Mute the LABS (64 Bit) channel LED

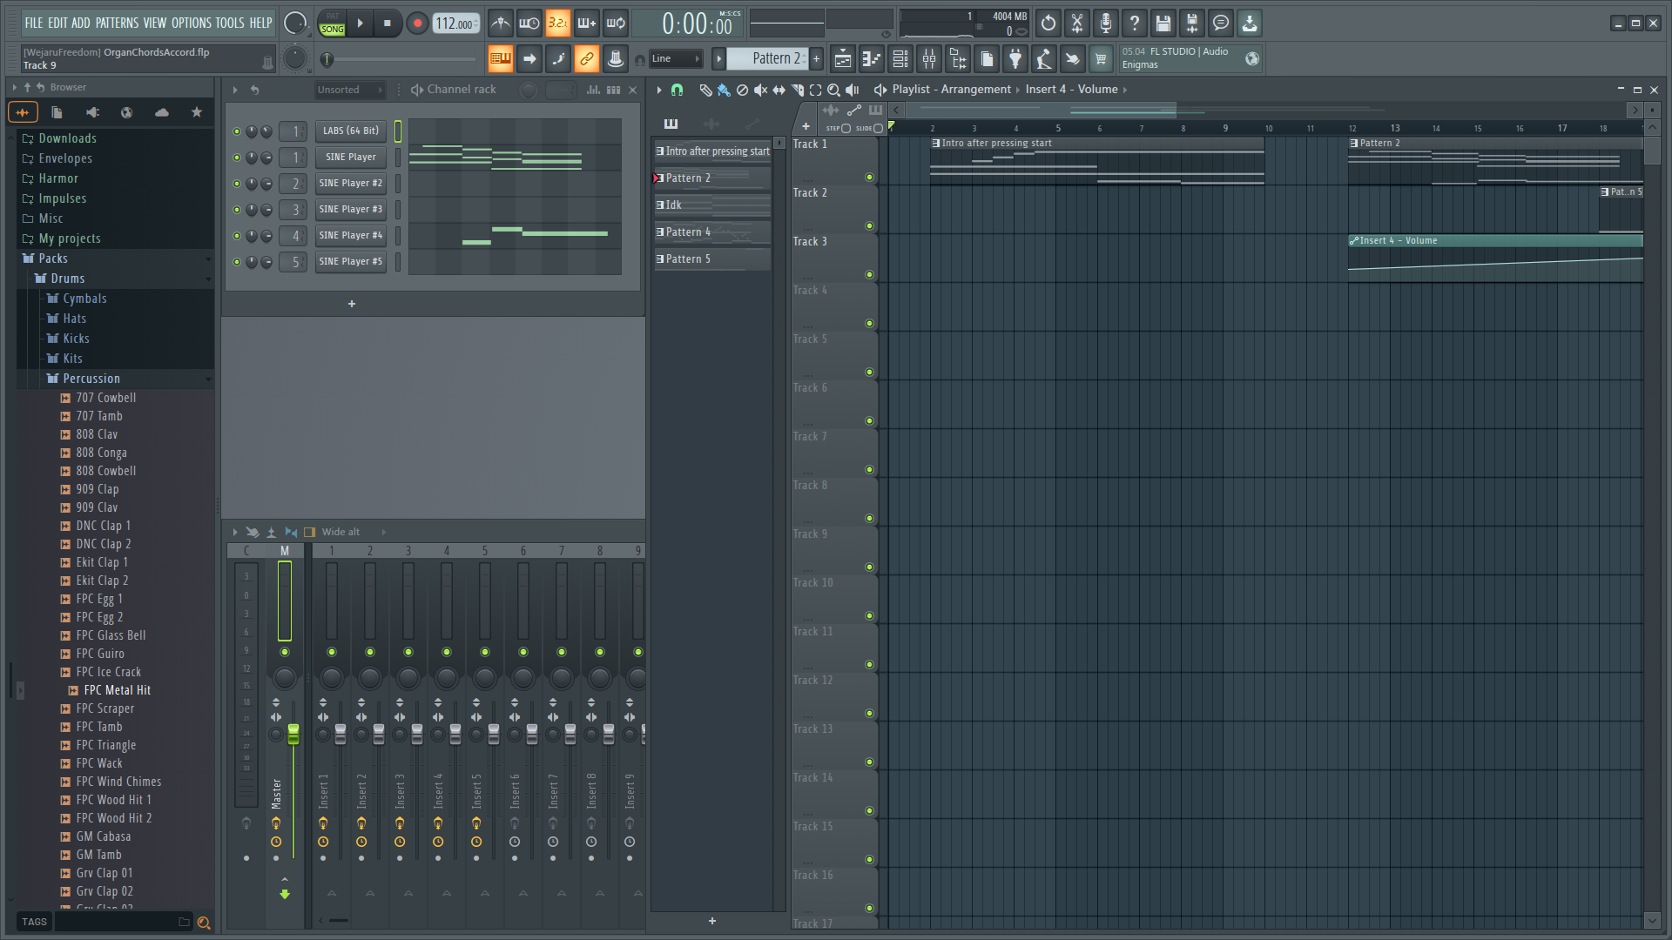coord(237,131)
